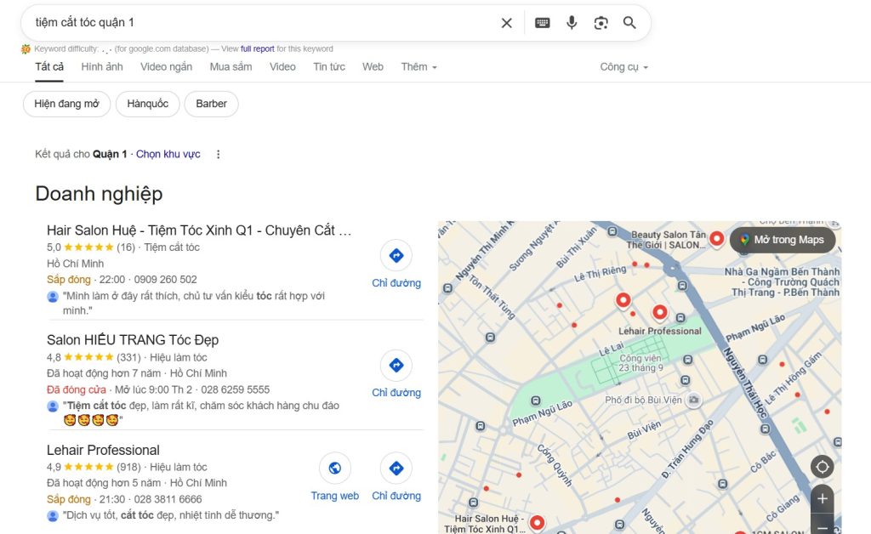The height and width of the screenshot is (534, 871).
Task: Toggle the Hiện đang mở filter chip
Action: 66,104
